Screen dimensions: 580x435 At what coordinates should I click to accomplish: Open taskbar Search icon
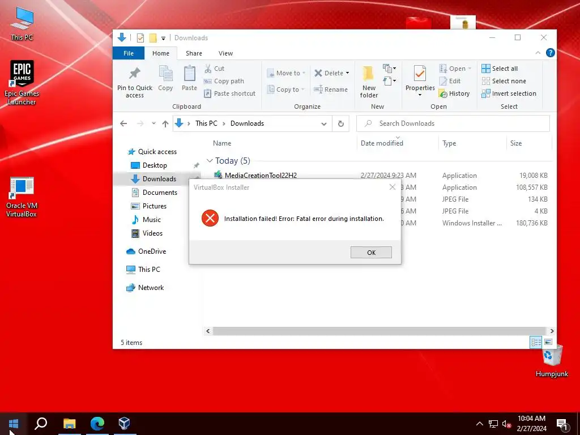pos(41,424)
